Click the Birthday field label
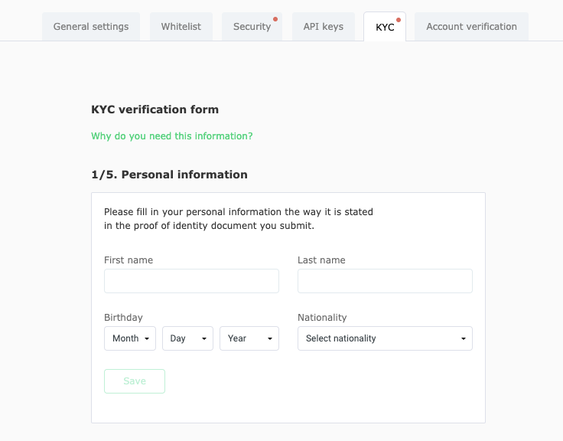The width and height of the screenshot is (563, 441). point(123,318)
